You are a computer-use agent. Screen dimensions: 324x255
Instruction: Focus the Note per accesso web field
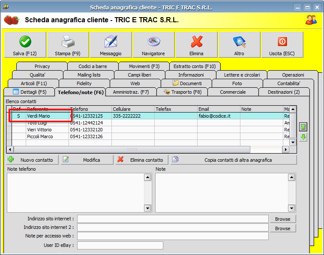(x=173, y=236)
